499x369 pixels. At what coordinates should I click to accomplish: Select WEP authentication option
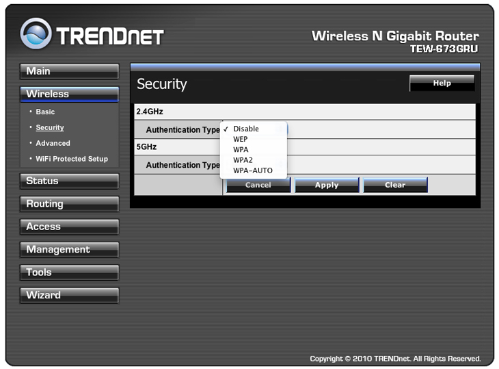pyautogui.click(x=241, y=139)
